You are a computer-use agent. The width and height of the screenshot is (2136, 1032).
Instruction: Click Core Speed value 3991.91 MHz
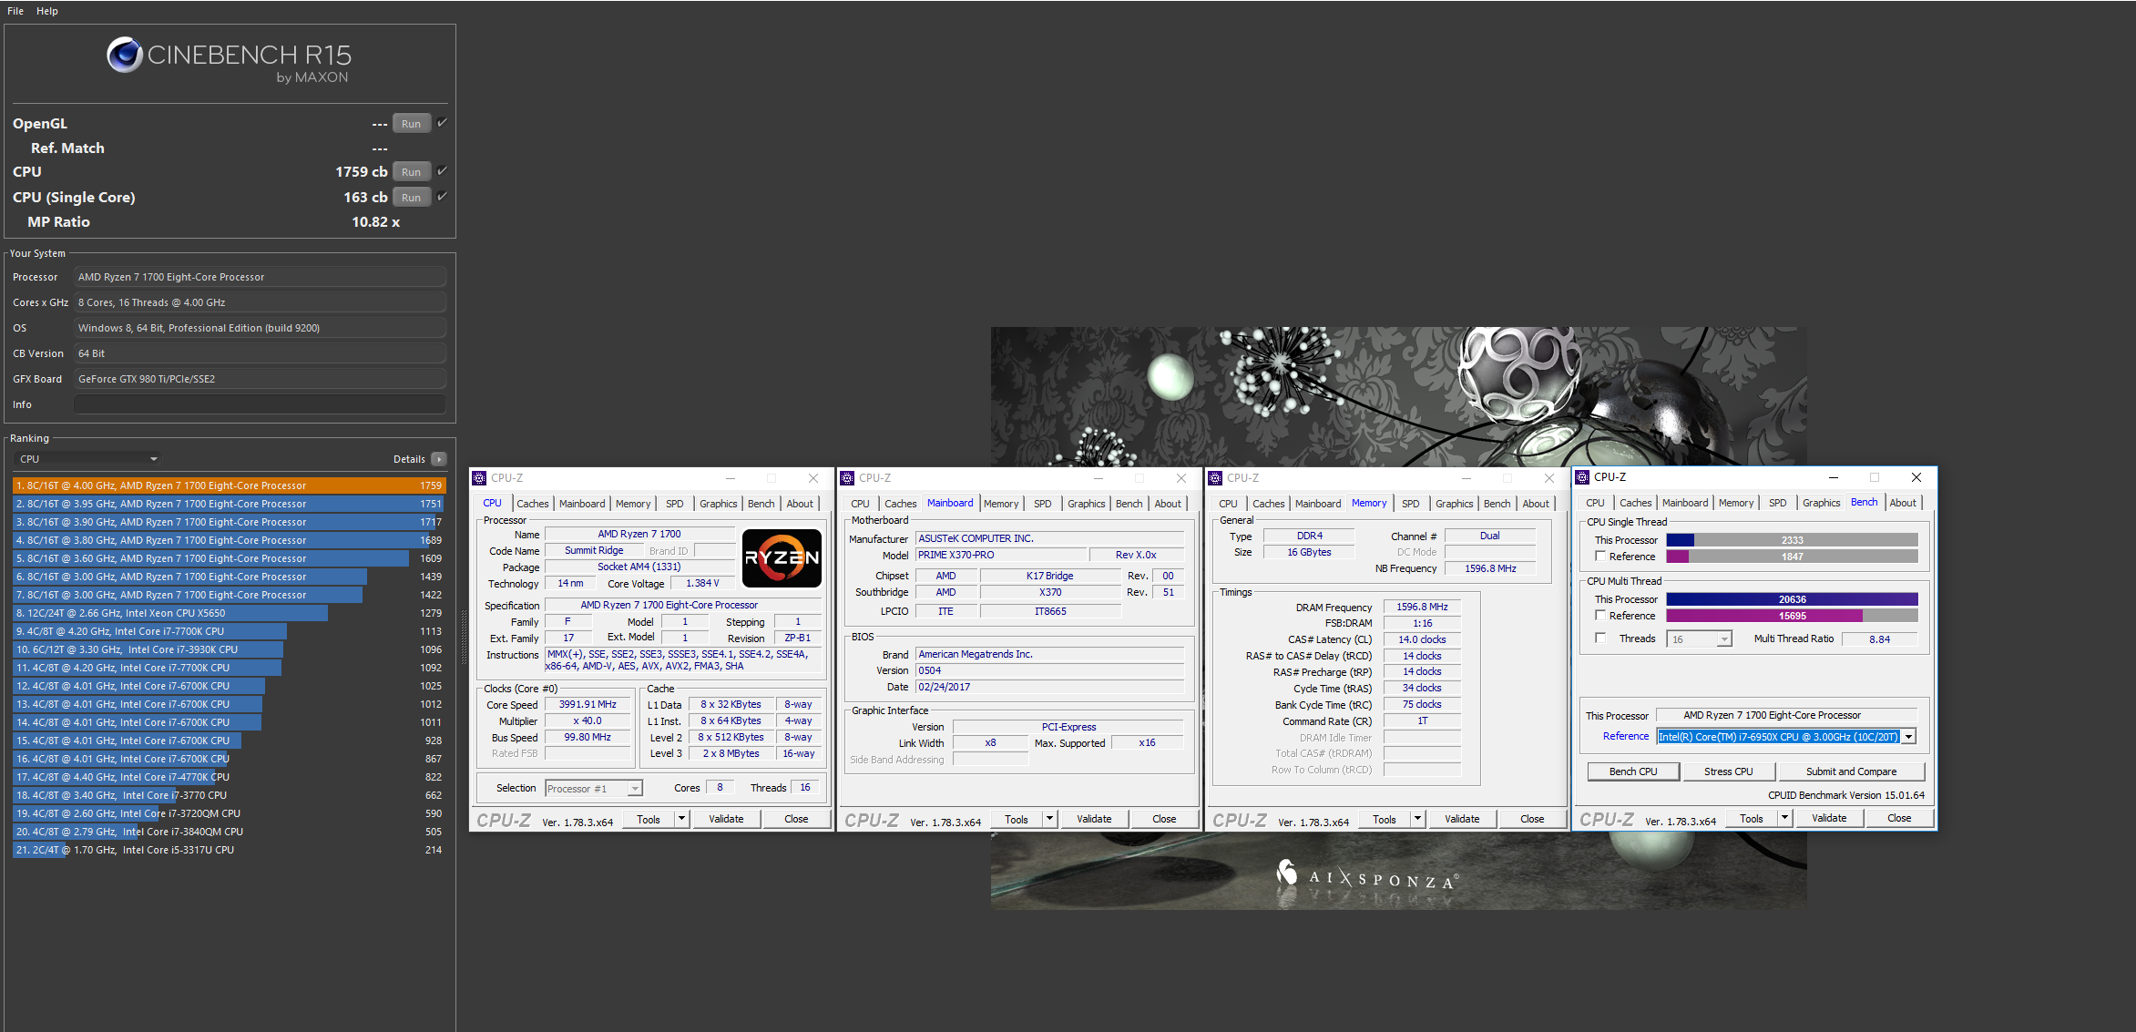[x=588, y=704]
